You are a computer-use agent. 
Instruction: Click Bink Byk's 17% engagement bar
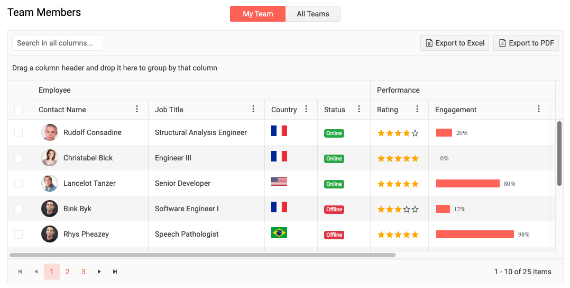(443, 209)
